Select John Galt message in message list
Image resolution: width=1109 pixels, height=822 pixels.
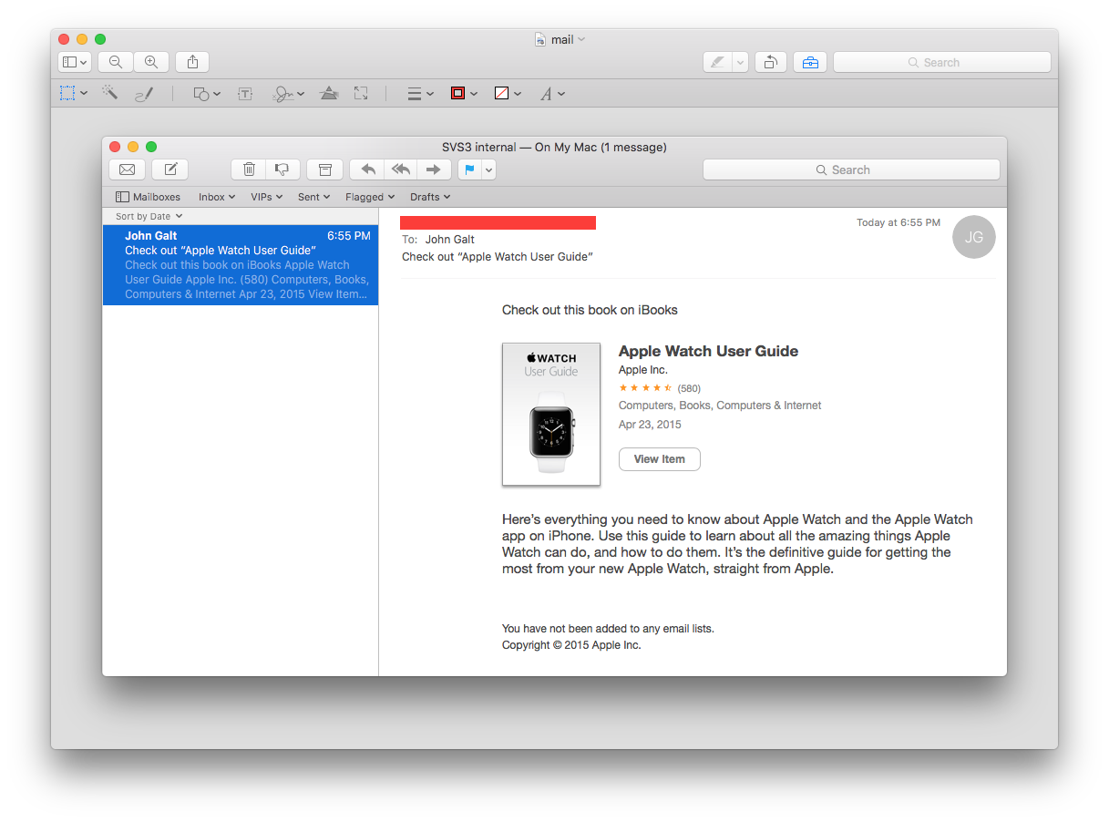pyautogui.click(x=241, y=265)
